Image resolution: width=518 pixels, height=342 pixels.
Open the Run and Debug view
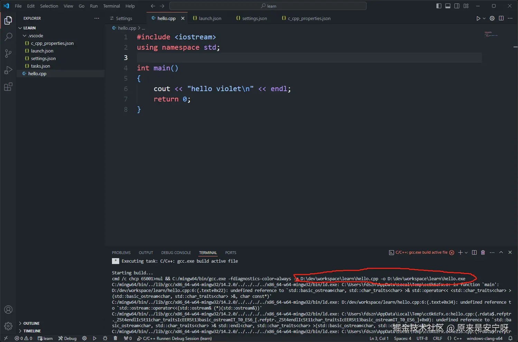point(8,70)
